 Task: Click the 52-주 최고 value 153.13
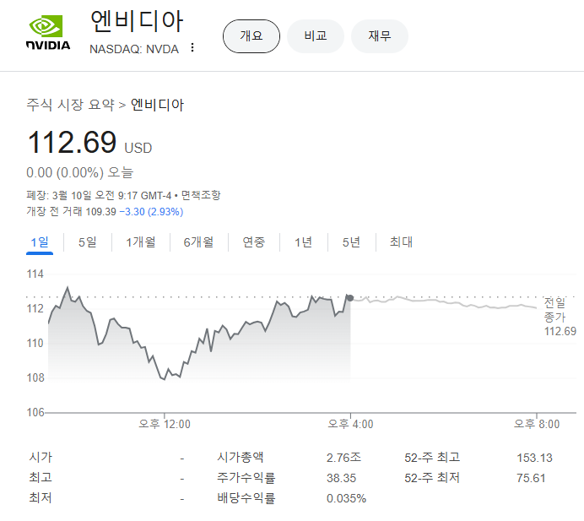click(x=534, y=458)
